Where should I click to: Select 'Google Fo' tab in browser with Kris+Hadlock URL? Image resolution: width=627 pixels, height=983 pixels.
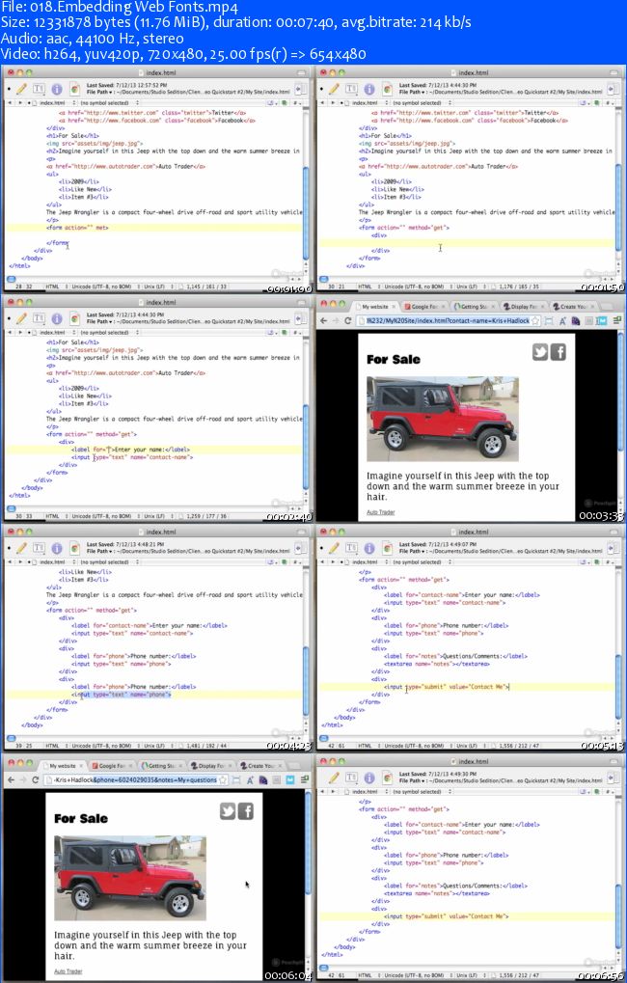[x=425, y=307]
